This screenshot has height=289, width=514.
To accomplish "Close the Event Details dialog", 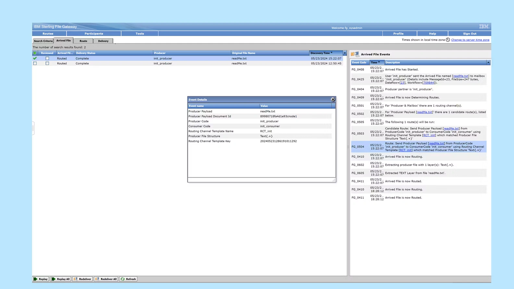I will click(333, 100).
